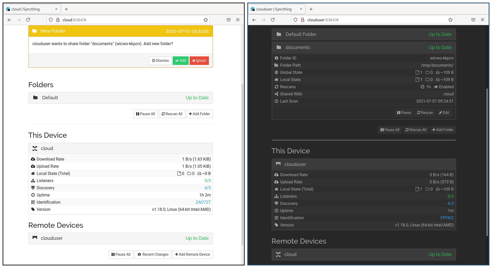
Task: Rescan all folders in clouduser window
Action: tap(416, 130)
